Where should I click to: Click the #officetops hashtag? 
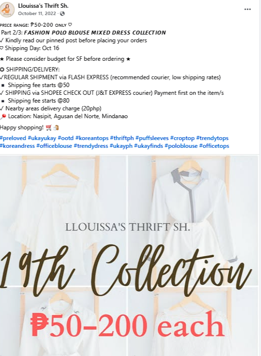214,146
